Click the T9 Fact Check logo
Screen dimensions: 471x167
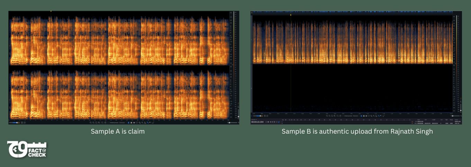tap(26, 149)
